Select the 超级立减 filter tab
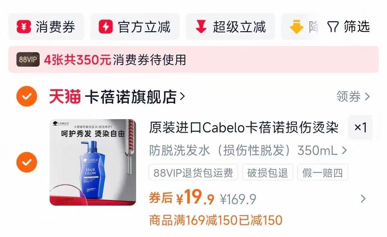The height and width of the screenshot is (237, 387). click(230, 27)
